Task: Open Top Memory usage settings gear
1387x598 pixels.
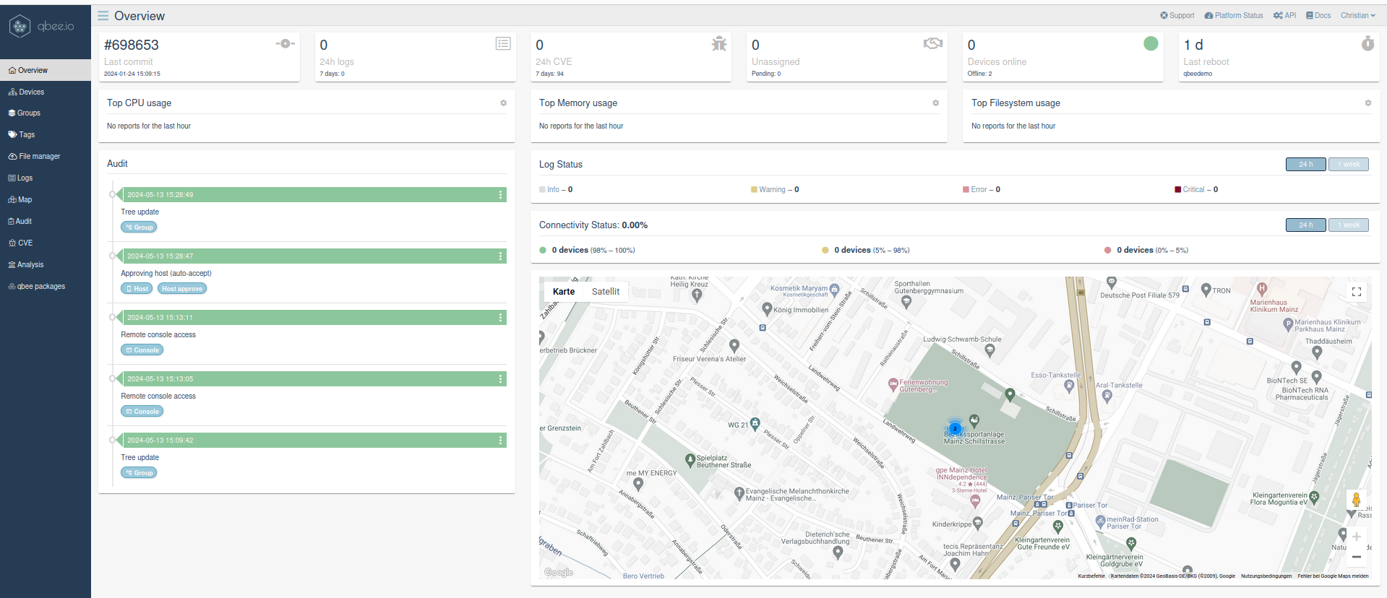Action: coord(936,103)
